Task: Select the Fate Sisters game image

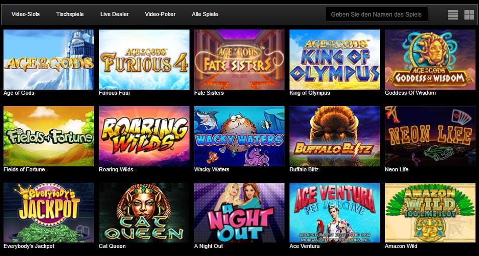Action: click(x=239, y=59)
